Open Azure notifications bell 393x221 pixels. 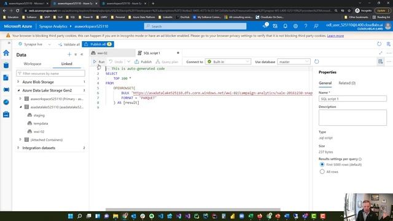coord(285,26)
